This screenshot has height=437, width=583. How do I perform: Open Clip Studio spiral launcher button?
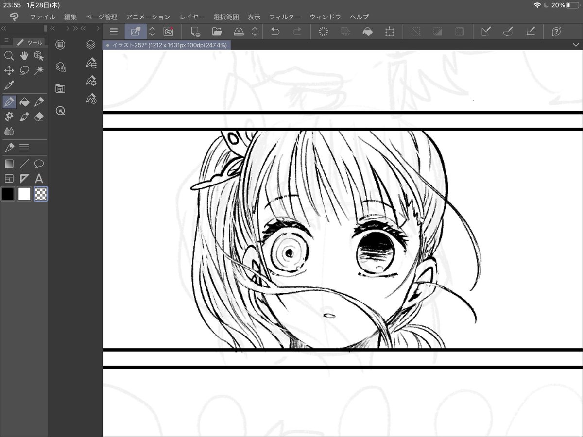(168, 32)
